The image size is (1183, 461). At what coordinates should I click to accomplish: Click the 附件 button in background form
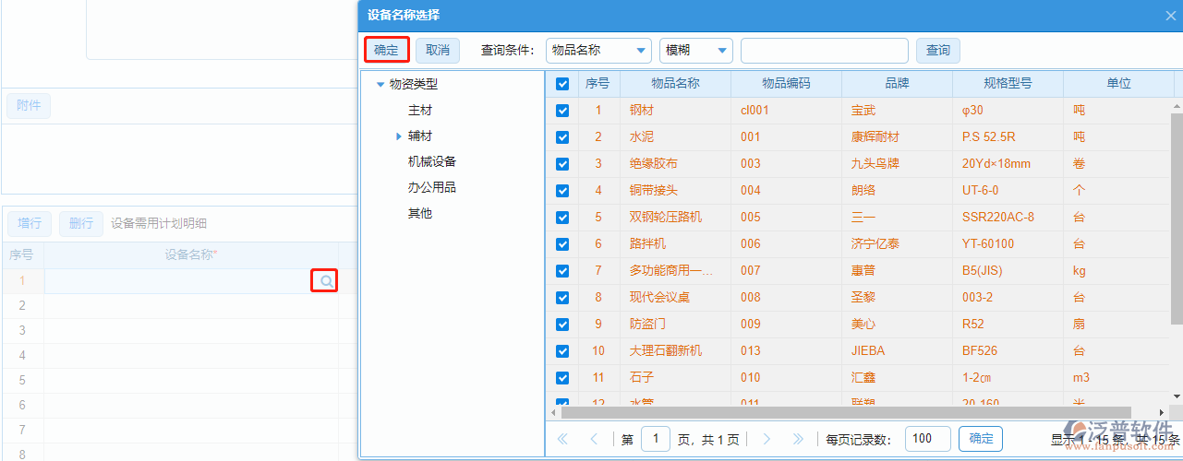(29, 106)
